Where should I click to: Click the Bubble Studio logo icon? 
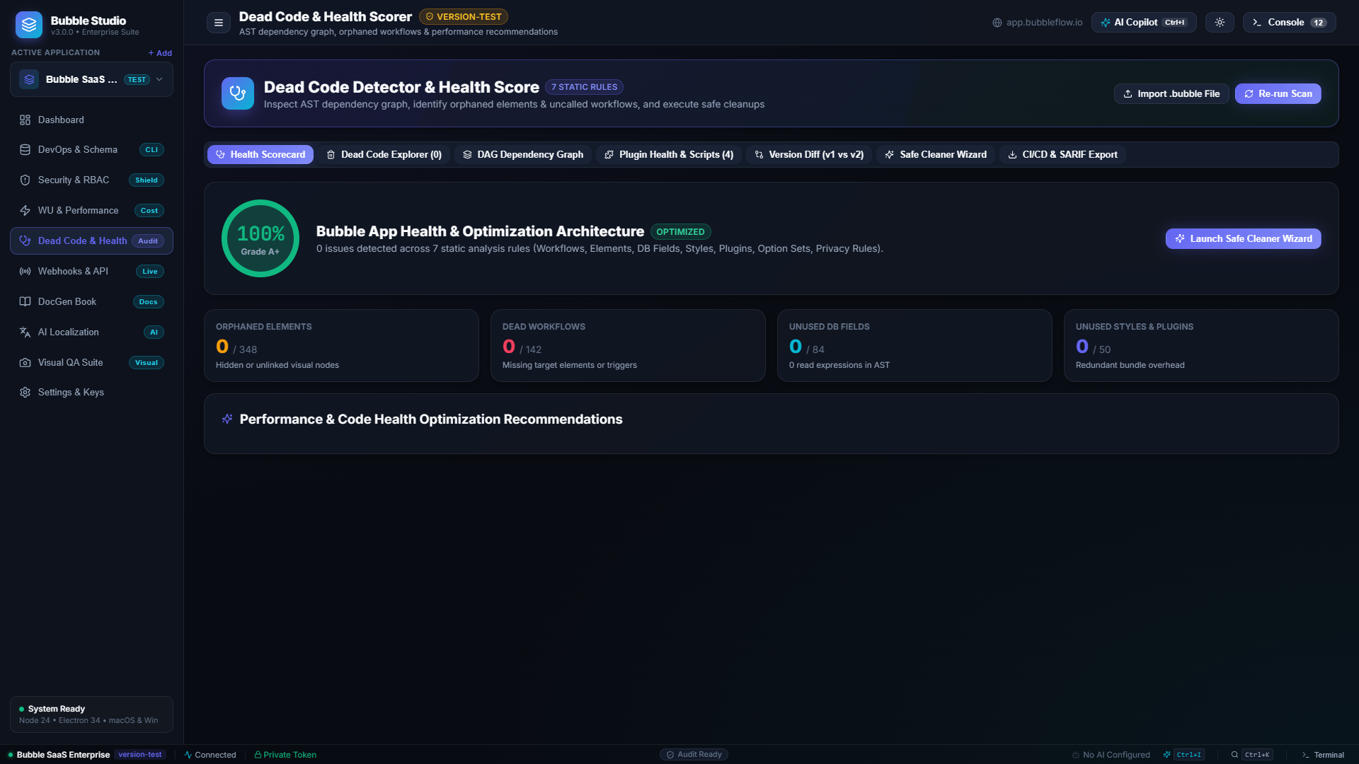(29, 25)
